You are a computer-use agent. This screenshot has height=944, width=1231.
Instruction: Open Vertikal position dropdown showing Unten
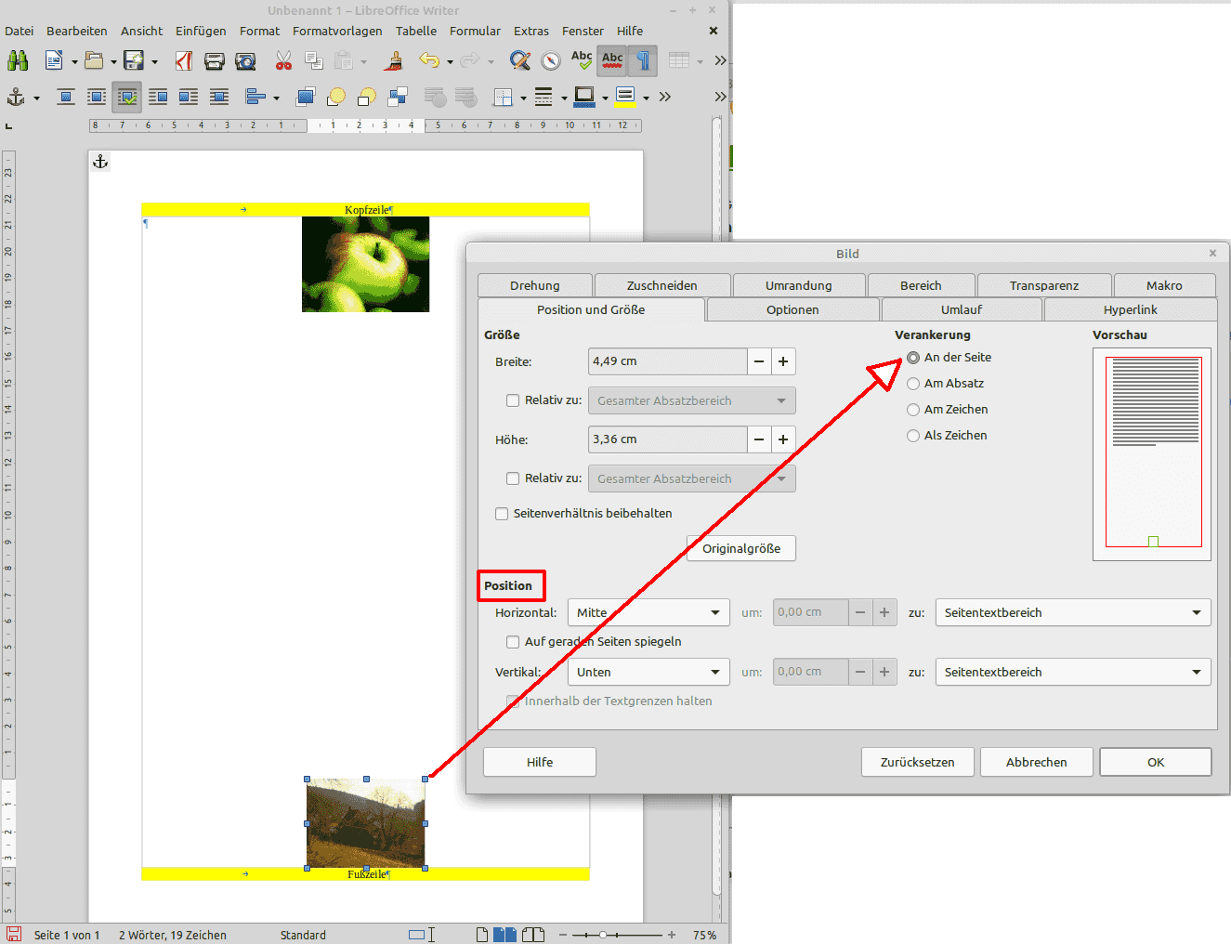tap(648, 673)
